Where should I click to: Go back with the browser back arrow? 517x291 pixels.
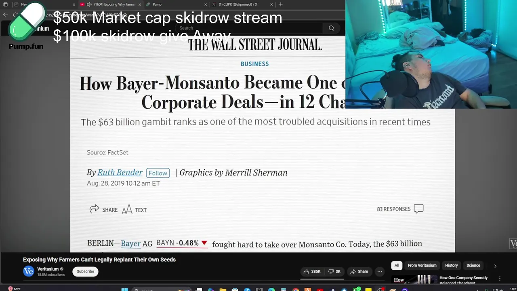coord(5,15)
